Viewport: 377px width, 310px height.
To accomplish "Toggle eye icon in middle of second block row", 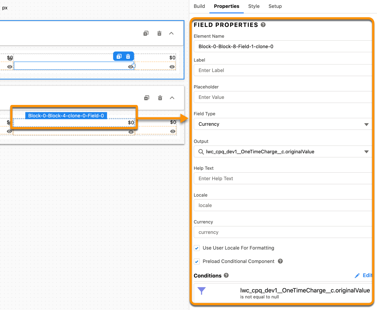I will pos(131,132).
